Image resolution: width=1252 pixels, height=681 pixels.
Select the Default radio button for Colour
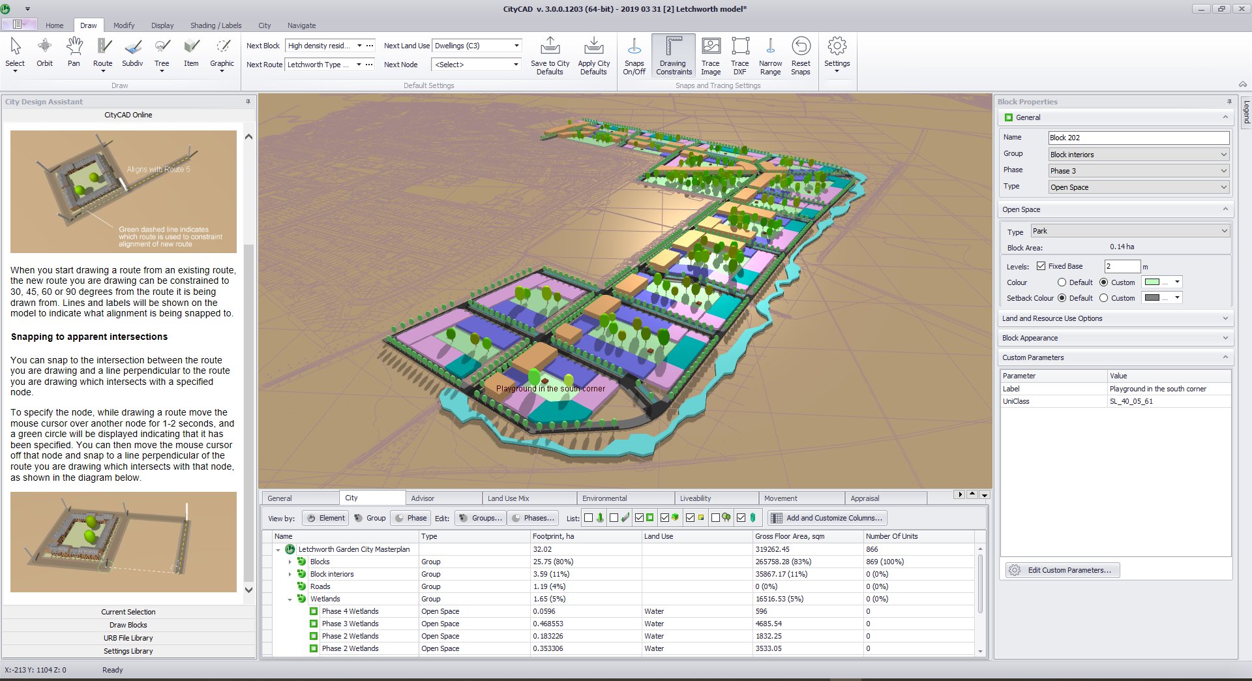1062,282
